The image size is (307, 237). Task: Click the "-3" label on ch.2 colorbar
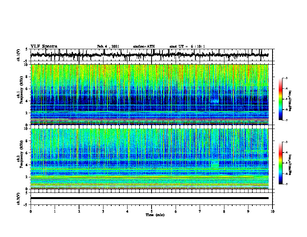tap(286, 142)
